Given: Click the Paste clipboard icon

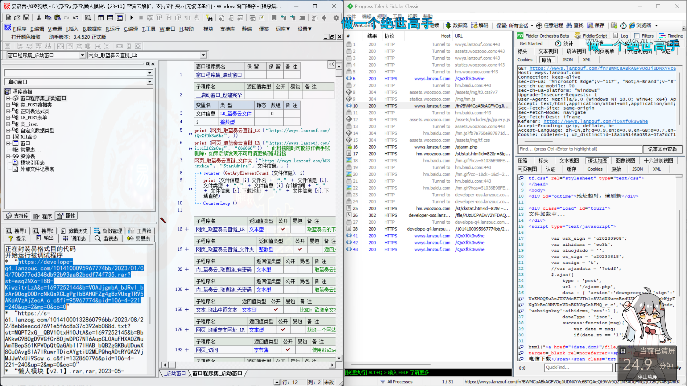Looking at the screenshot, I should point(57,18).
